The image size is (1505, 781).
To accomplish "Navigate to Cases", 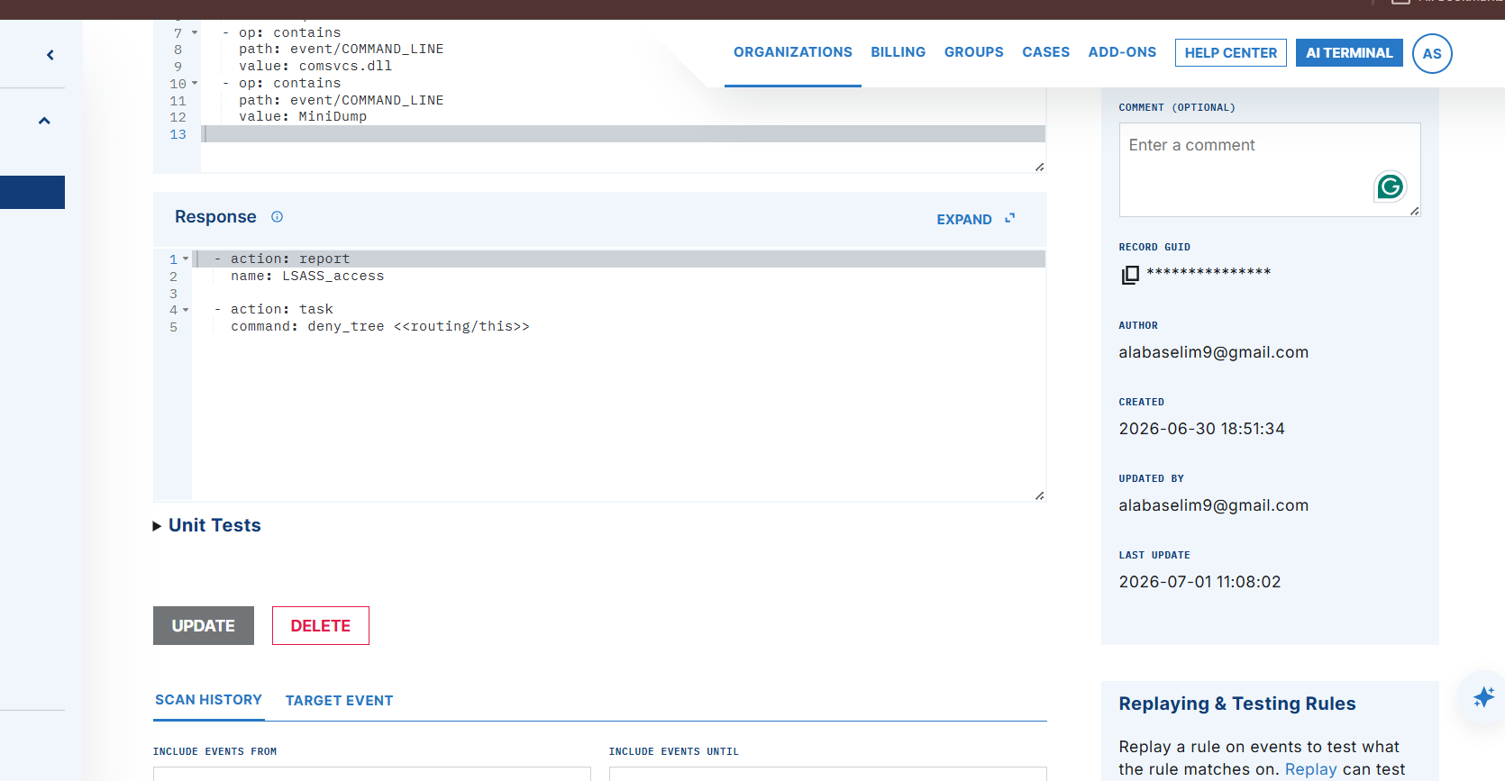I will click(1046, 52).
